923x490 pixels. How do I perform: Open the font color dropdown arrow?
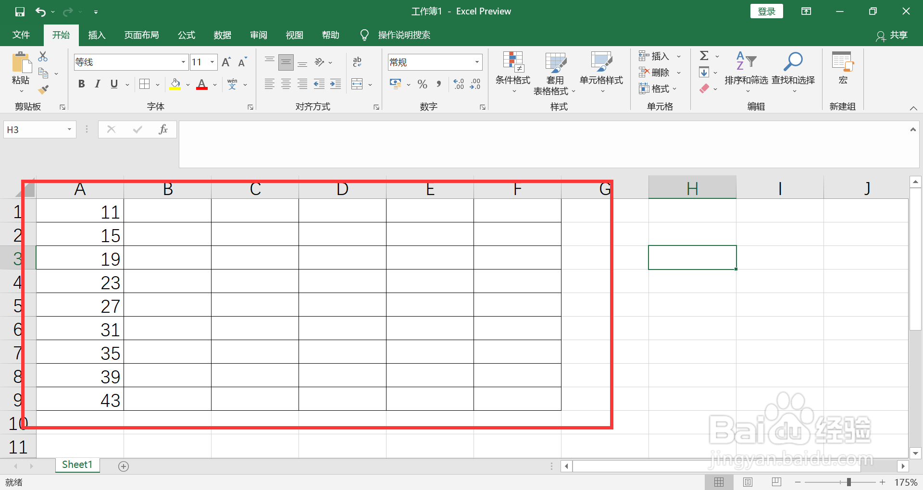pyautogui.click(x=214, y=85)
